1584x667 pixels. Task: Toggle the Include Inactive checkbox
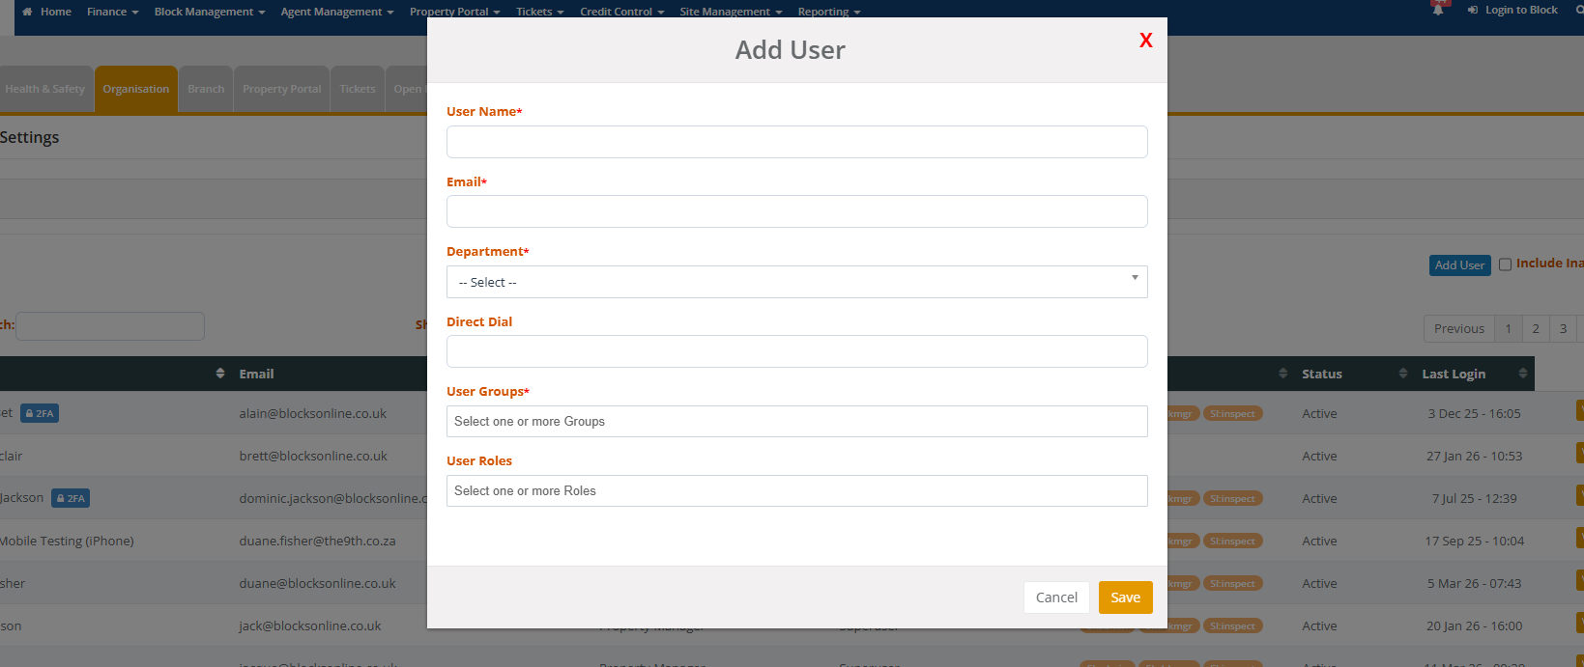click(x=1505, y=264)
